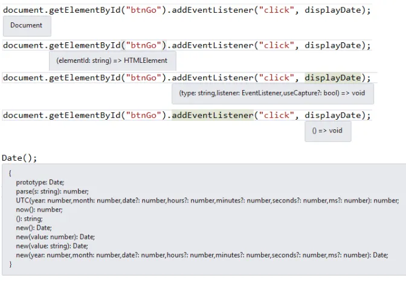This screenshot has height=284, width=406.
Task: Click 'parse(s: string): number;' line
Action: [52, 192]
